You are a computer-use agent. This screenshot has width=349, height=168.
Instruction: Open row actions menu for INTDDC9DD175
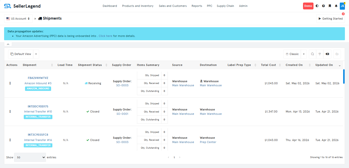coord(10,111)
